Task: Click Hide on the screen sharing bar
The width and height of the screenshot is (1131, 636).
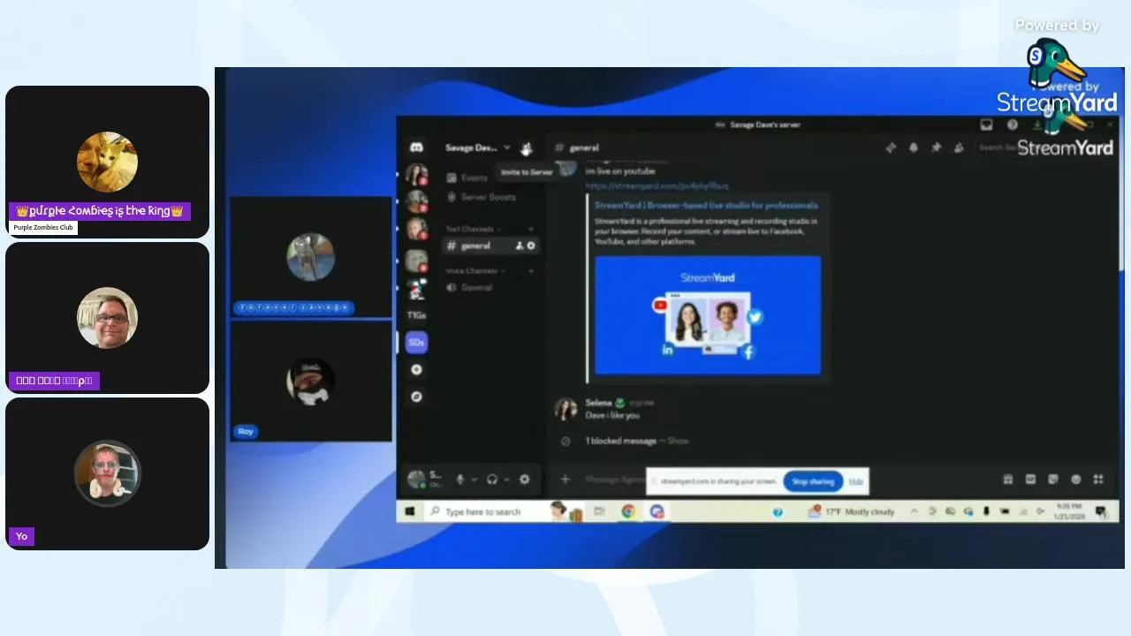Action: pyautogui.click(x=856, y=481)
